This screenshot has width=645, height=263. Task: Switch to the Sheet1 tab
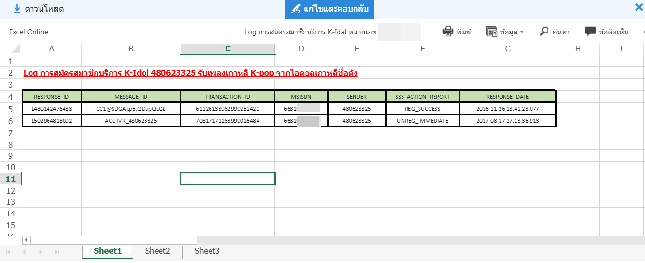pos(108,251)
